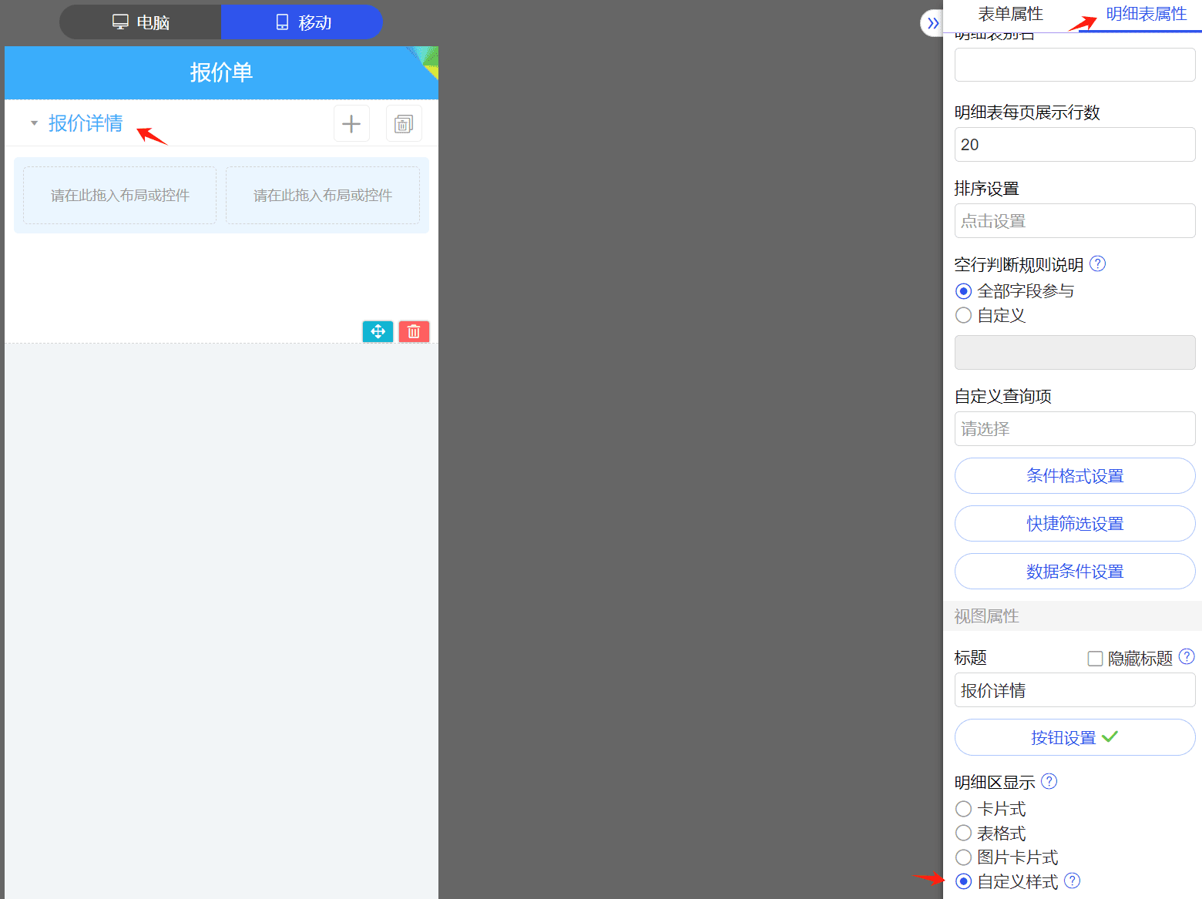Click the teal move handle icon
This screenshot has width=1202, height=899.
coord(378,331)
